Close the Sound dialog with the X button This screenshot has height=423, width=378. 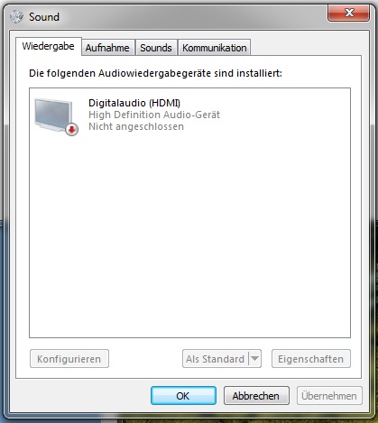[348, 13]
